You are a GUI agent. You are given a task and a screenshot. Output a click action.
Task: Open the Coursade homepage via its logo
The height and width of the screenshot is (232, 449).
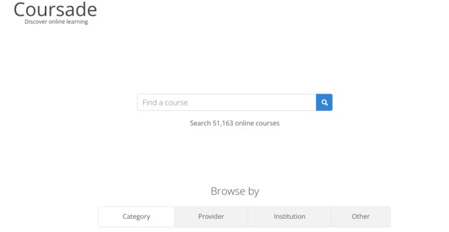[56, 10]
